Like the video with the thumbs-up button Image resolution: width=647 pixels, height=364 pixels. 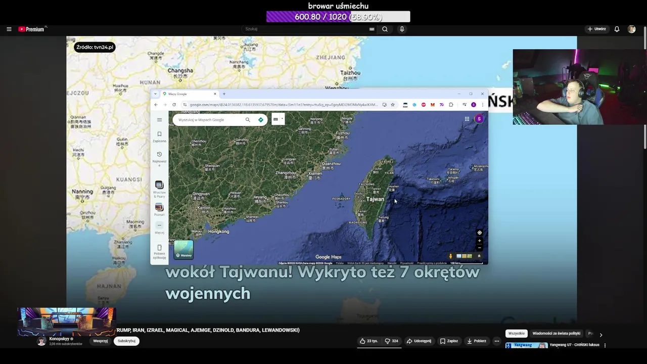click(x=368, y=341)
